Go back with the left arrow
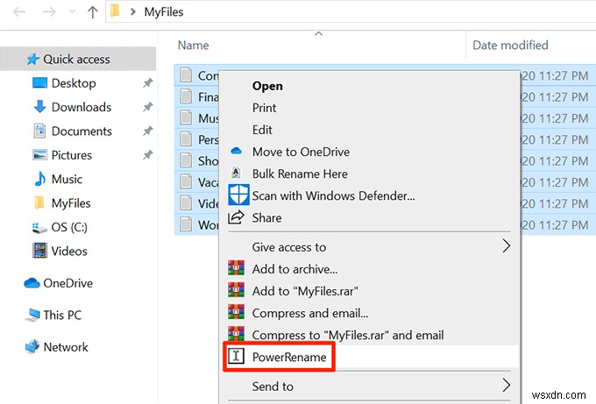The height and width of the screenshot is (404, 596). (x=19, y=11)
